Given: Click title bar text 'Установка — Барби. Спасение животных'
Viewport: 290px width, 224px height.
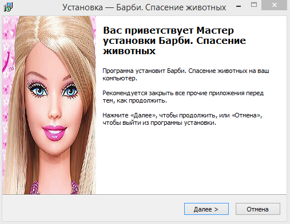Looking at the screenshot, I should [x=144, y=7].
